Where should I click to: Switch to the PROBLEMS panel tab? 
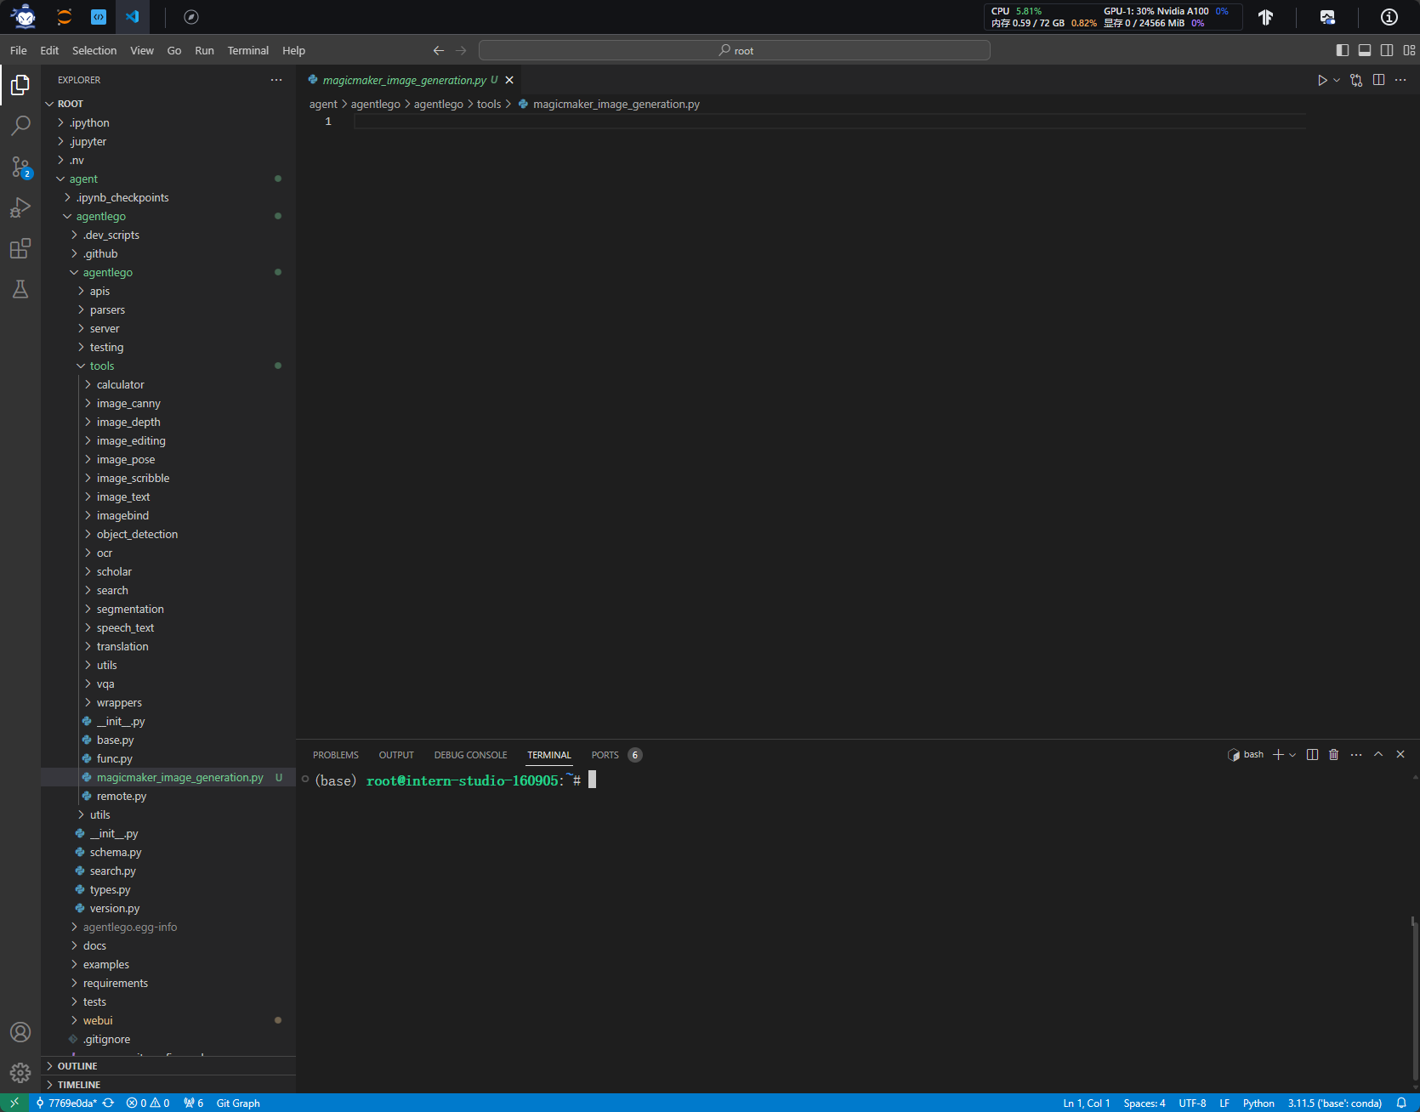point(336,755)
